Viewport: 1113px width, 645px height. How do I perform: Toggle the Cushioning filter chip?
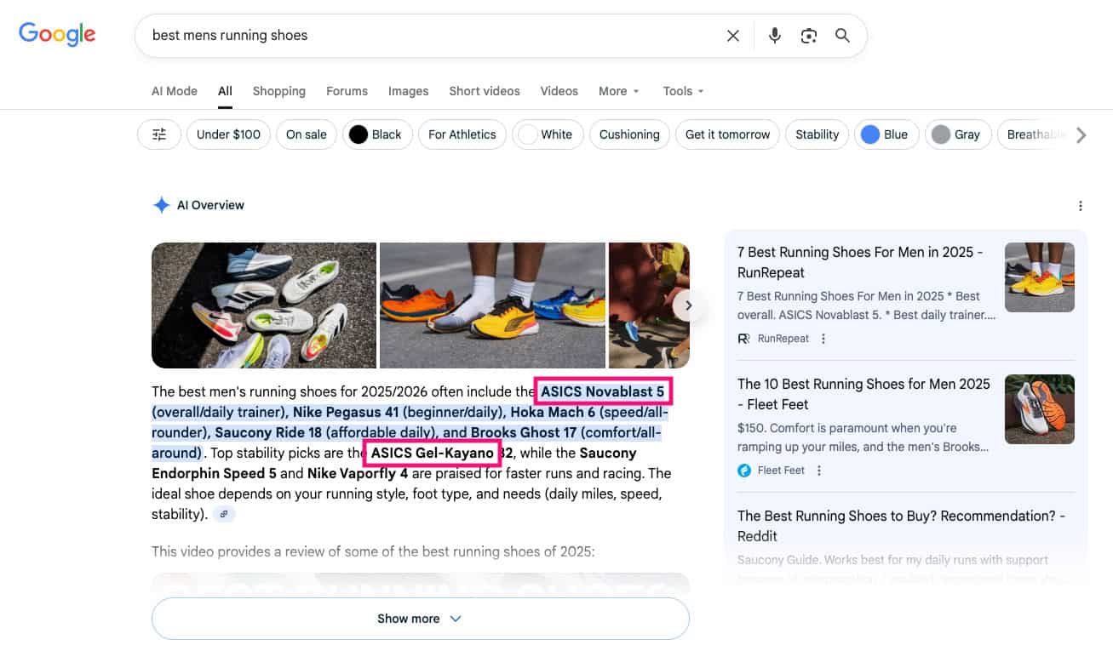629,134
